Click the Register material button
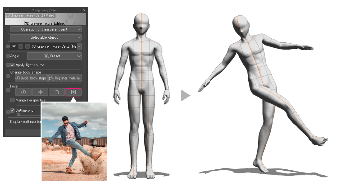The image size is (340, 191). point(65,78)
